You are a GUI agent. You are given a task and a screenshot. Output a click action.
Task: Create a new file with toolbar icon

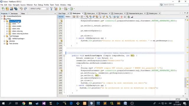(x=3, y=9)
